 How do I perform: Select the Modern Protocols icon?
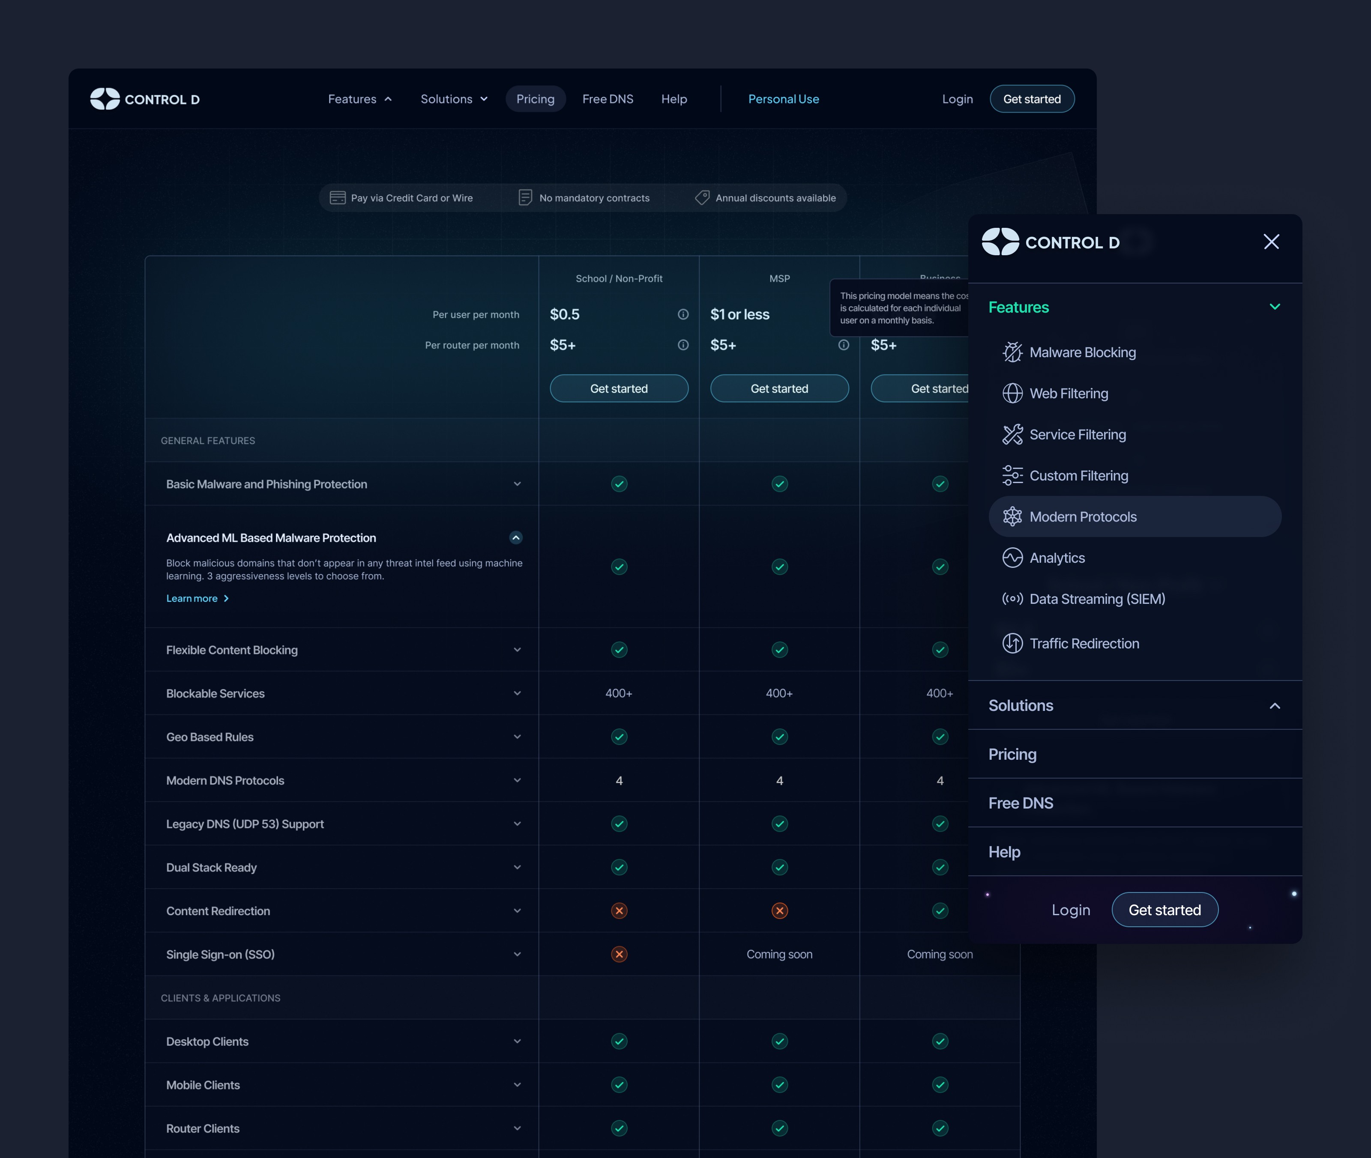(x=1011, y=516)
